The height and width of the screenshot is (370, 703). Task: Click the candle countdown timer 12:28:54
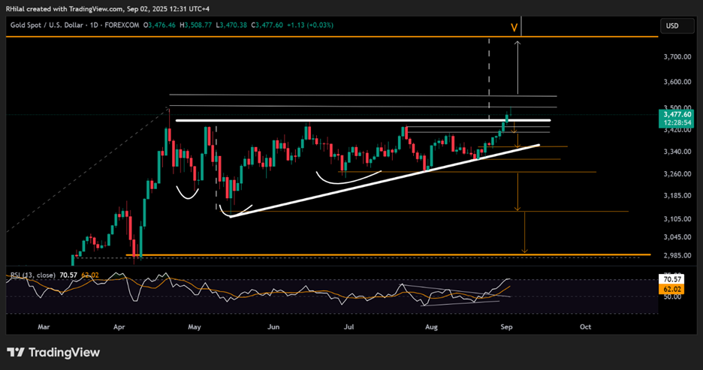(x=677, y=123)
